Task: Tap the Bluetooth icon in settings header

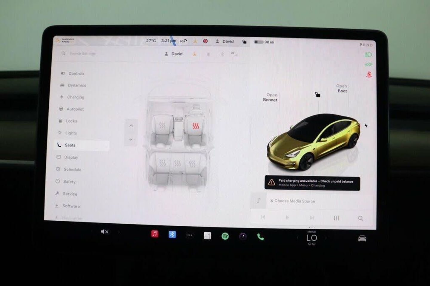Action: coord(222,54)
